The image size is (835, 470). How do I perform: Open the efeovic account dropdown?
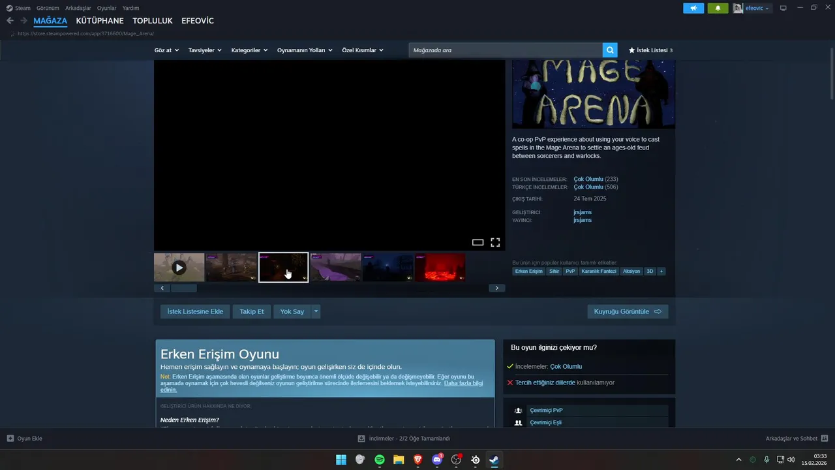tap(757, 8)
